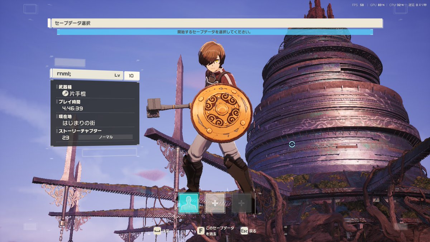
Task: Click the character's round orange shield
Action: pos(221,113)
